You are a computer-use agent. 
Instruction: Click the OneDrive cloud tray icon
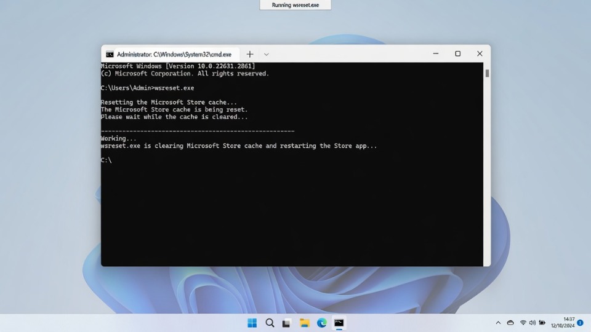[x=510, y=323]
